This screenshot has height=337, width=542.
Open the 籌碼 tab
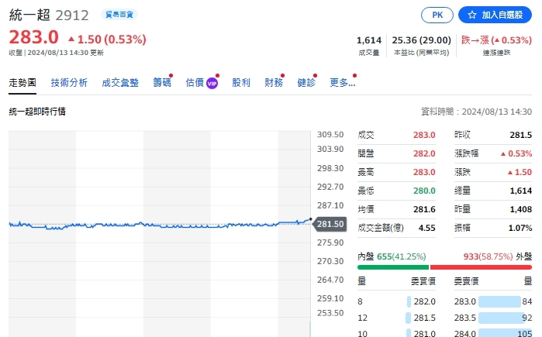point(162,83)
